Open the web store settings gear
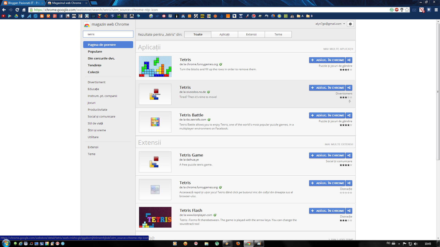440x247 pixels. tap(350, 24)
